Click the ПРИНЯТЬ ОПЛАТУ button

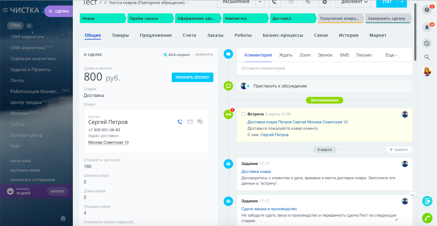tap(192, 77)
